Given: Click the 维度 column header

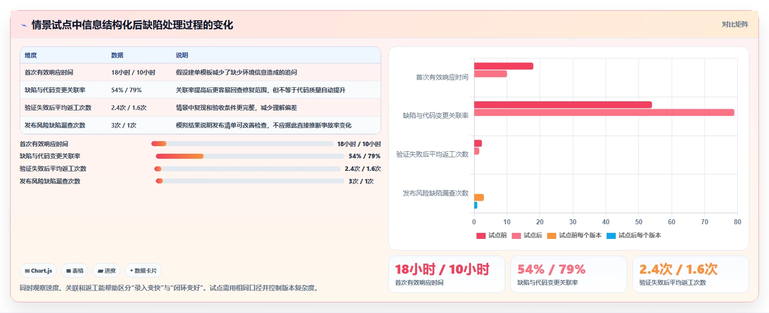Looking at the screenshot, I should (x=31, y=55).
